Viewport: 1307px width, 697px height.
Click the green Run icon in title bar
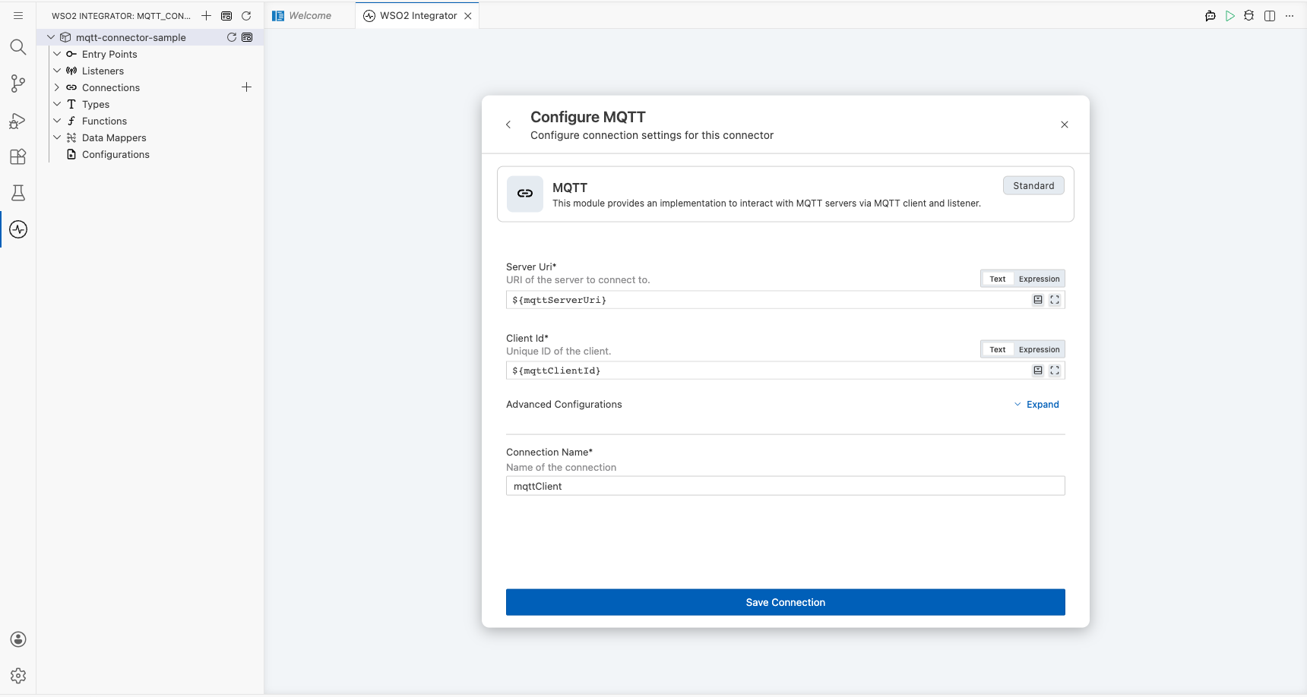click(1229, 16)
